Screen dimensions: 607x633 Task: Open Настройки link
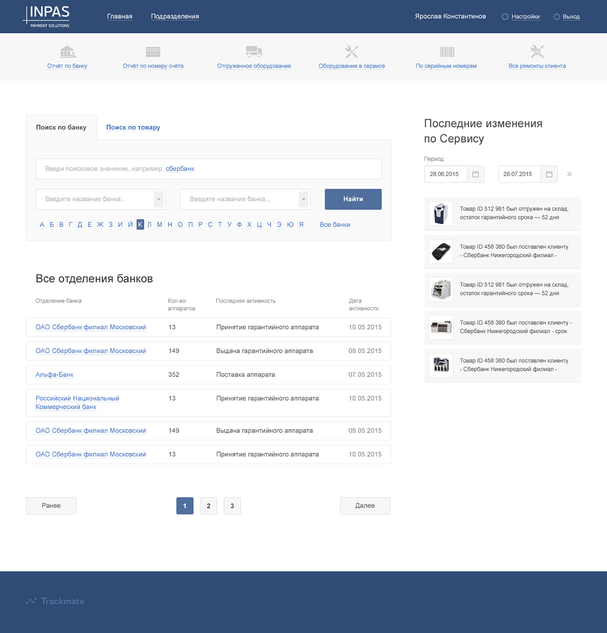pos(526,17)
